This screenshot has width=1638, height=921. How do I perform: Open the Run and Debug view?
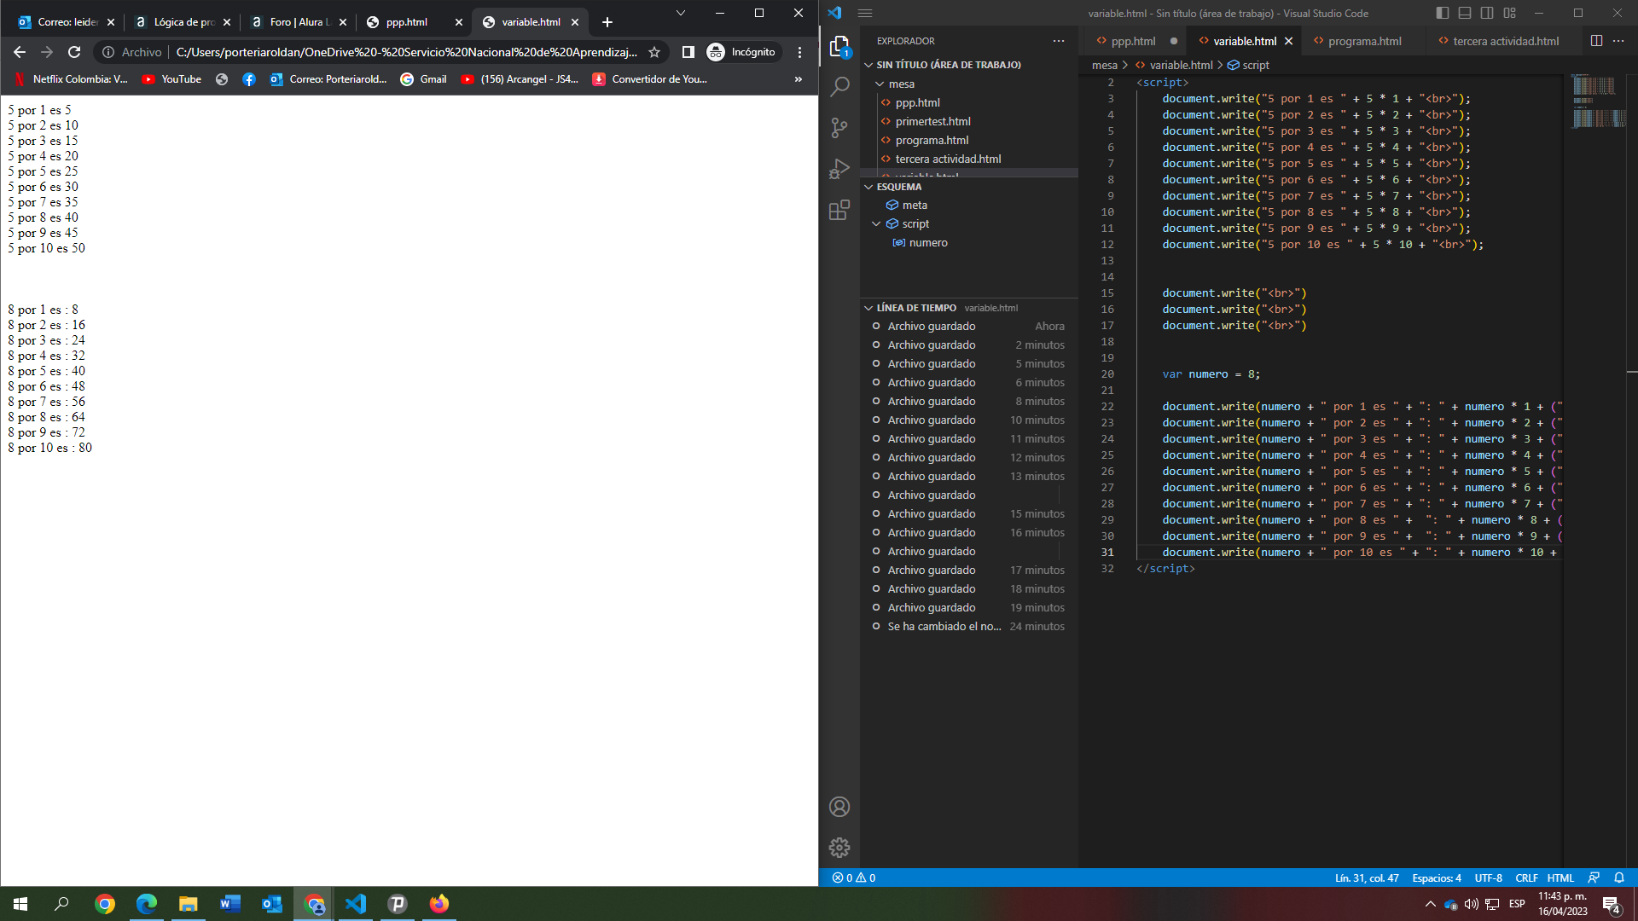click(x=839, y=169)
